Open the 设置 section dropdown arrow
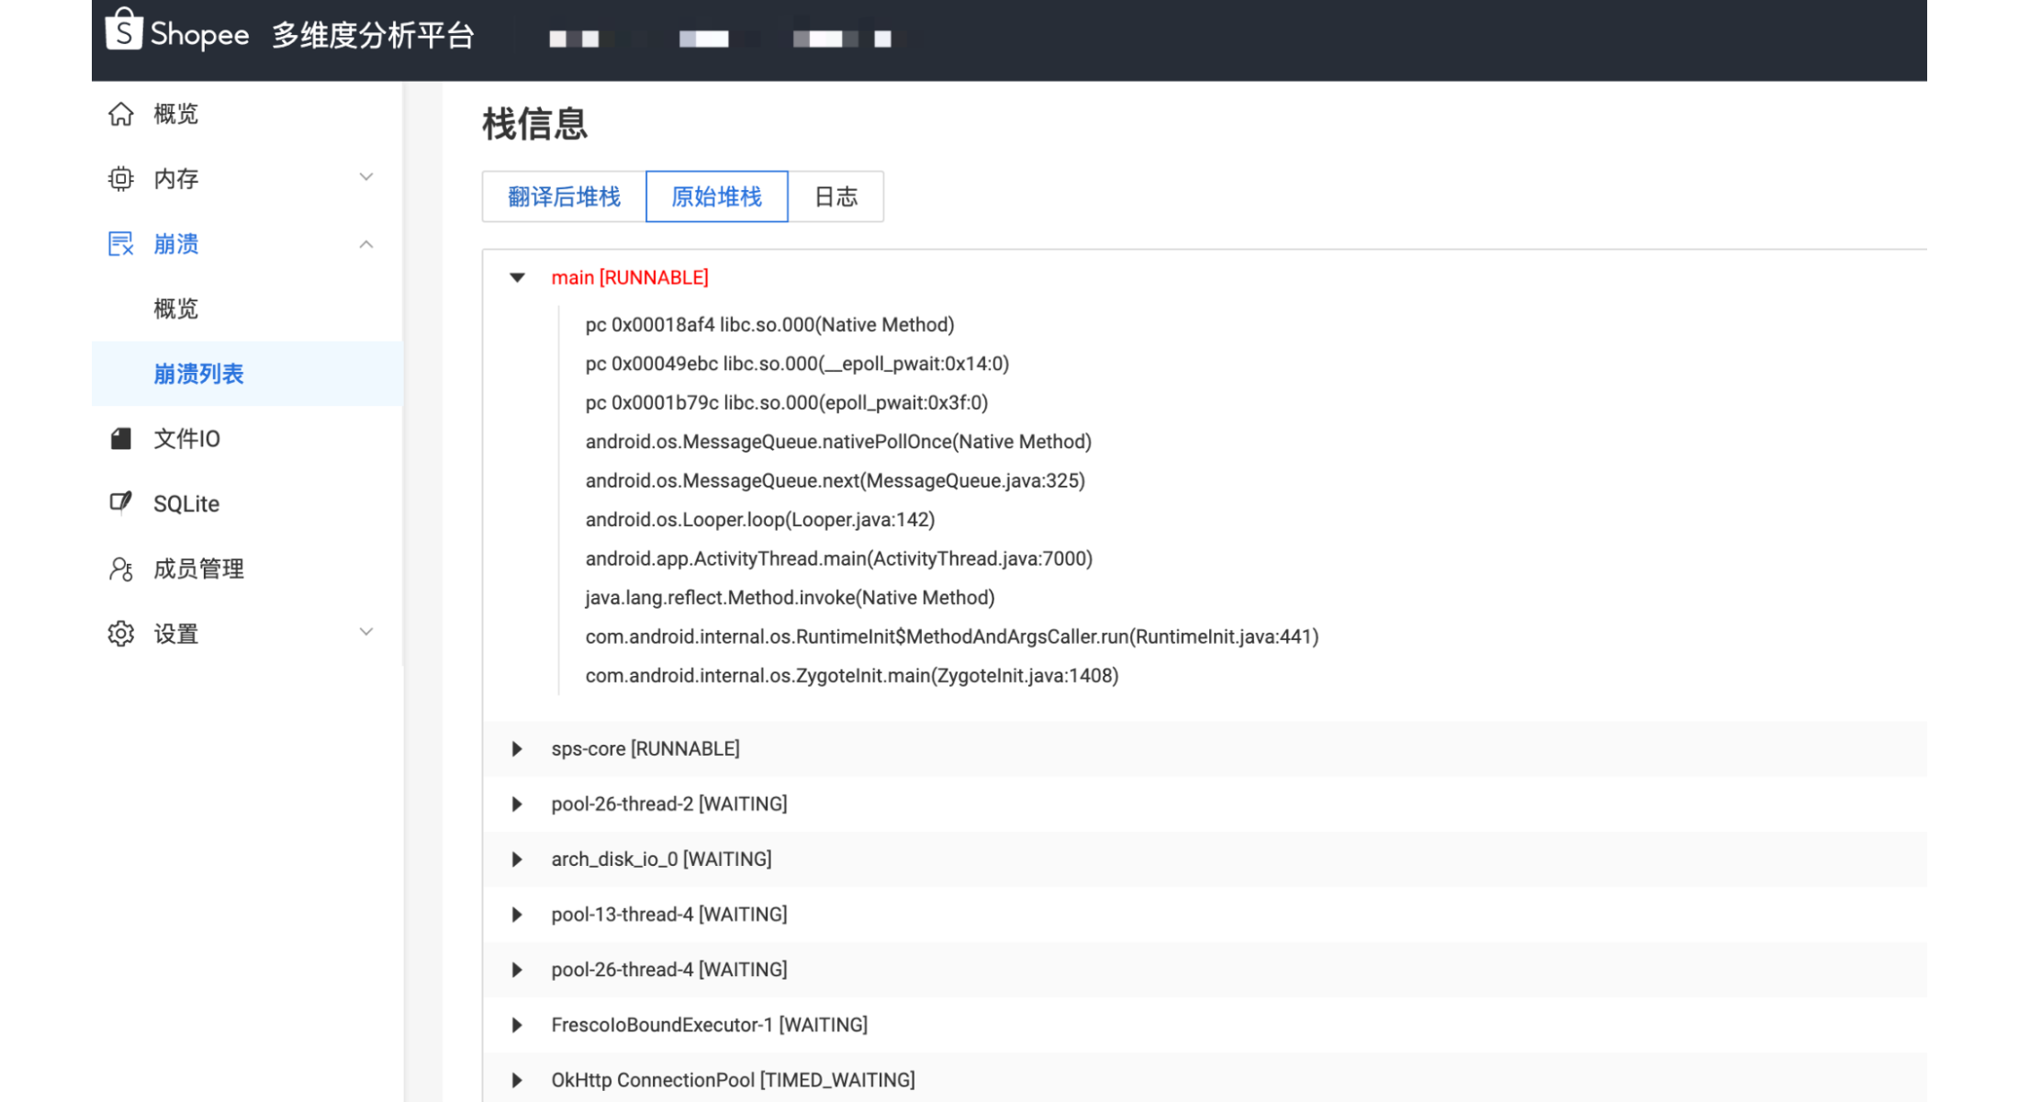 (366, 632)
